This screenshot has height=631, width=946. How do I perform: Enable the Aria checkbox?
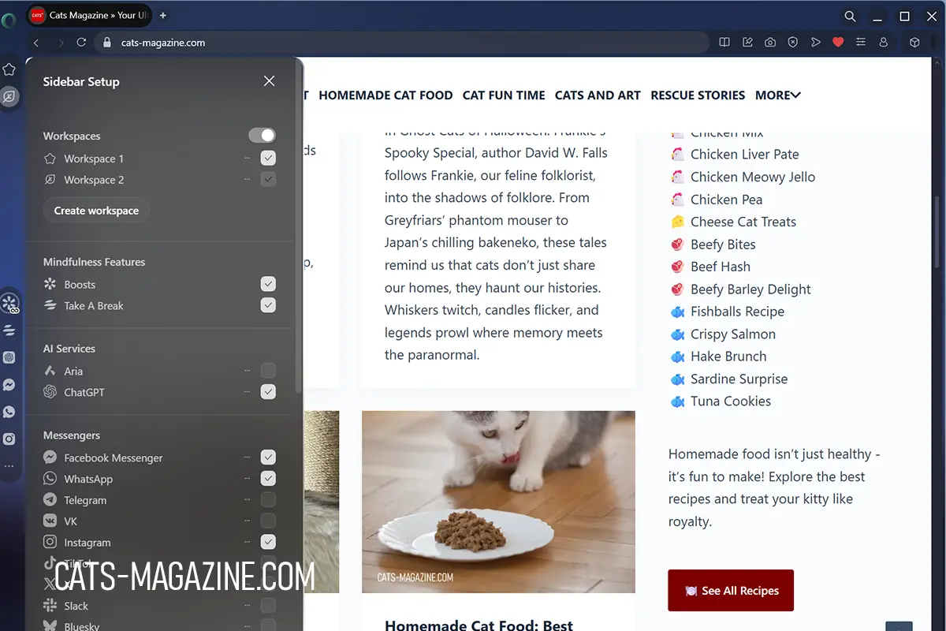tap(268, 371)
